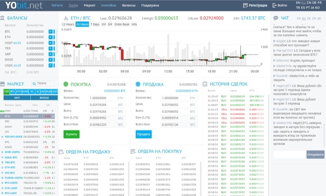
Task: Open the Балансы top menu item
Action: 129,5
